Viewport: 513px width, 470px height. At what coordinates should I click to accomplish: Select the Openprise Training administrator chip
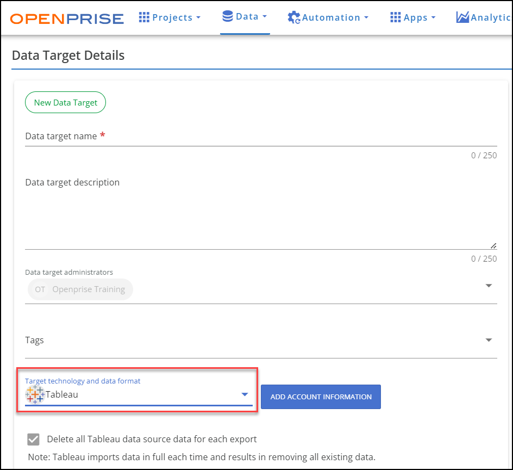click(80, 289)
